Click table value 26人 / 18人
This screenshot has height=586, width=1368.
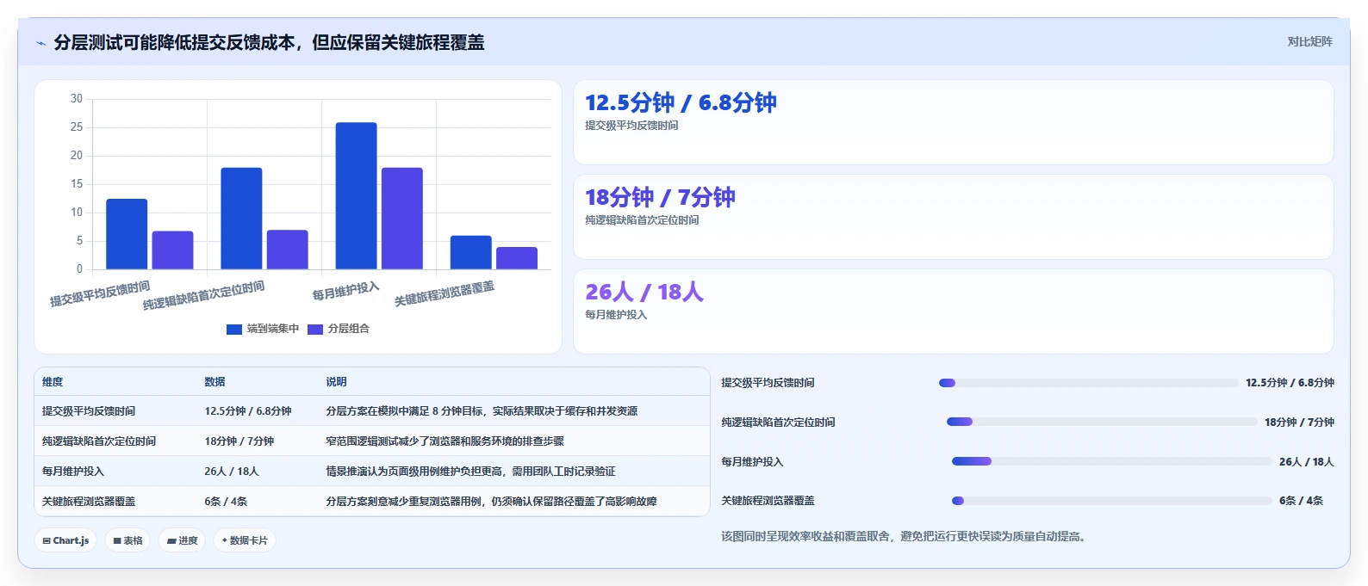pyautogui.click(x=232, y=472)
